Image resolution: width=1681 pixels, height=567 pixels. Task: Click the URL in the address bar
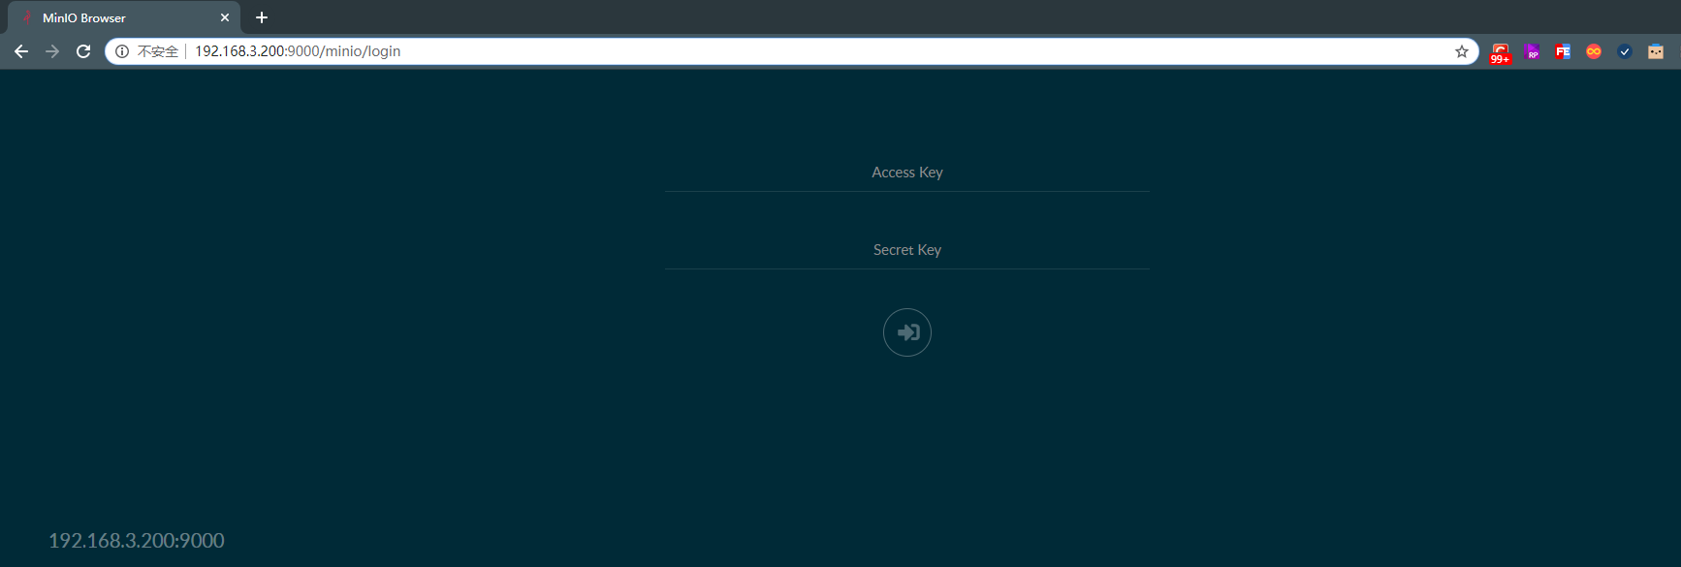pos(298,51)
